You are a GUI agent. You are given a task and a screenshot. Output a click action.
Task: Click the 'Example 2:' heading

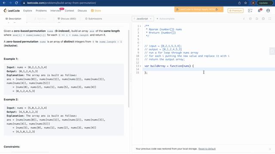pyautogui.click(x=11, y=100)
